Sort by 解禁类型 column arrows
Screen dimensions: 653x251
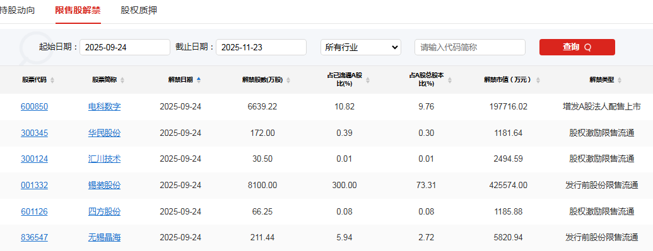[620, 80]
